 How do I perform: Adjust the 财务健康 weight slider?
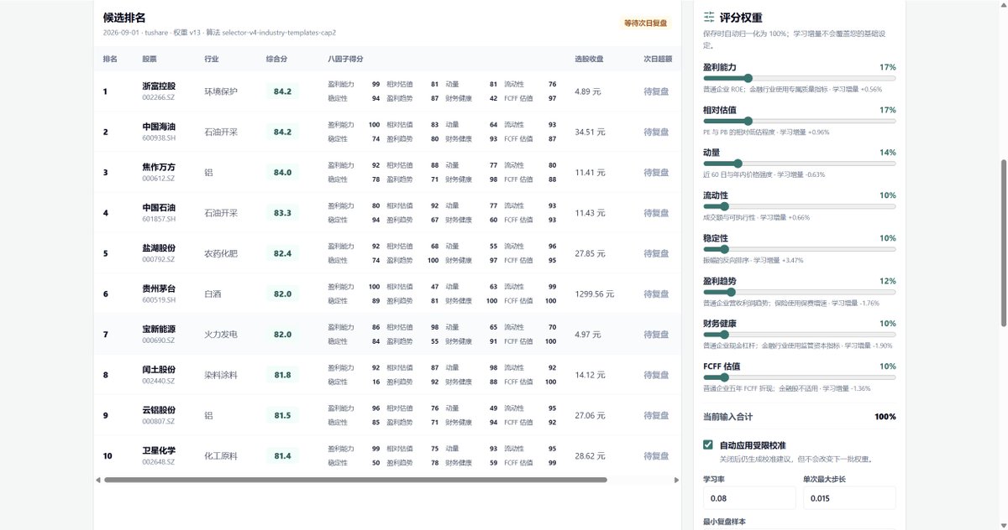pyautogui.click(x=799, y=335)
